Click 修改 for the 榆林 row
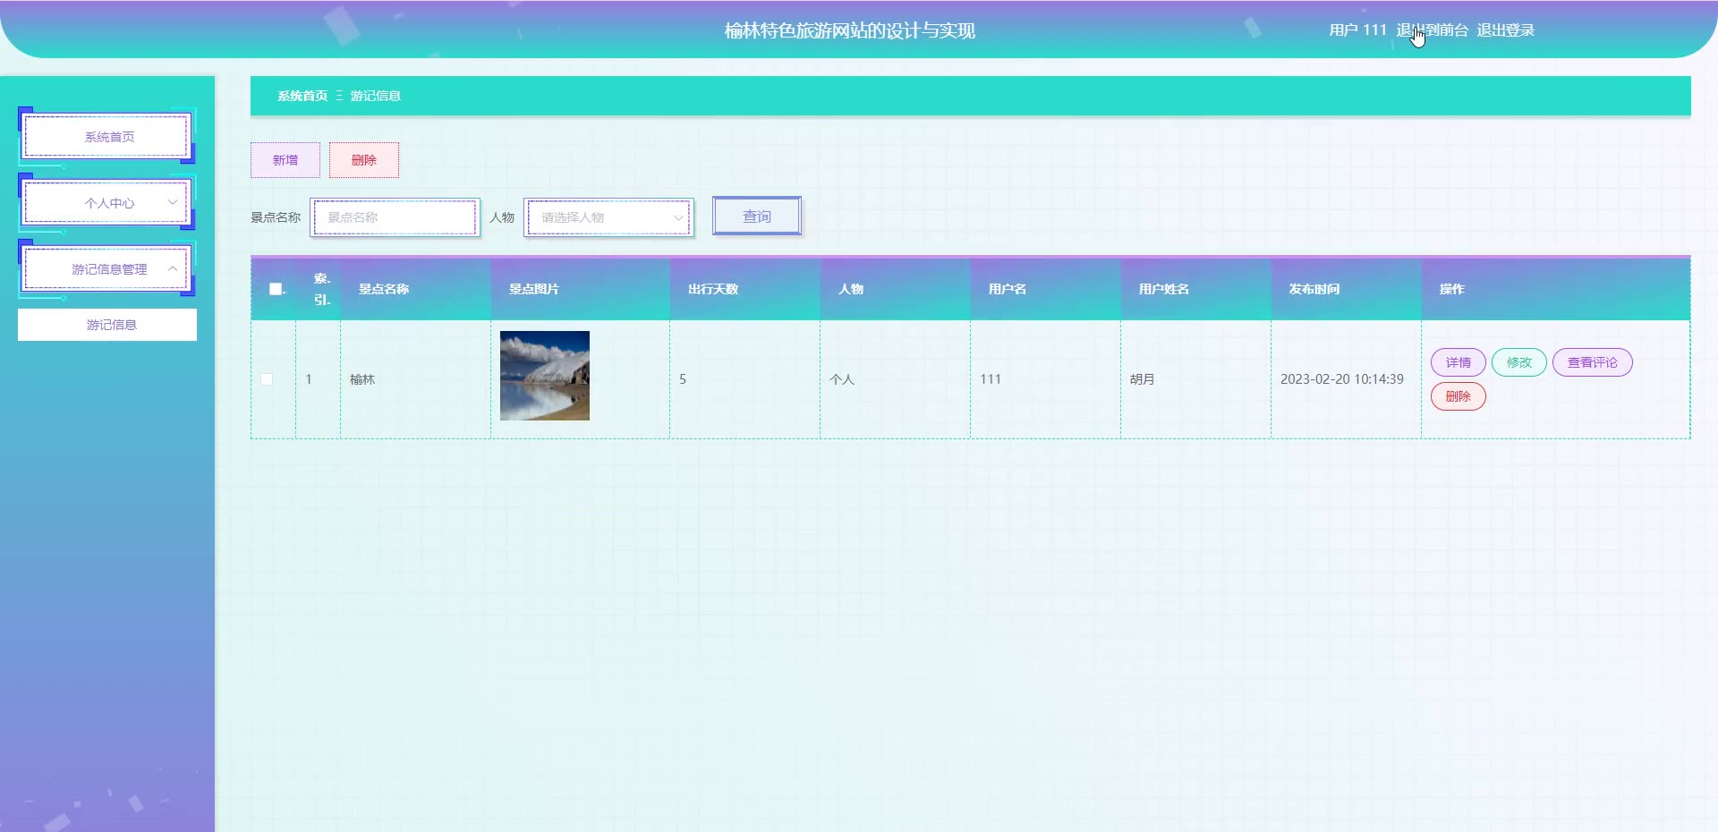Image resolution: width=1718 pixels, height=832 pixels. point(1519,362)
